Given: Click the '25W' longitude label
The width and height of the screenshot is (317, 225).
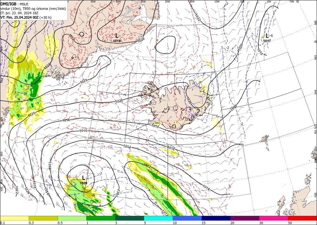Looking at the screenshot, I should pyautogui.click(x=143, y=2).
